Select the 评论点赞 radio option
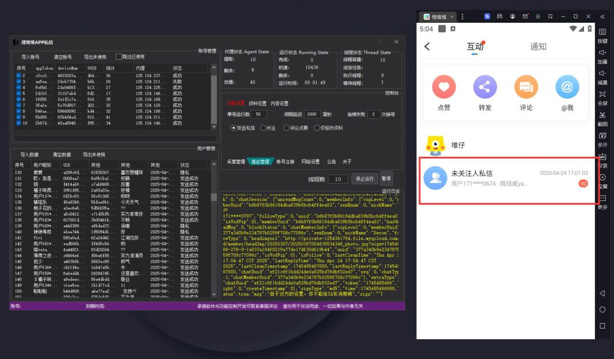The image size is (614, 359). pyautogui.click(x=287, y=128)
